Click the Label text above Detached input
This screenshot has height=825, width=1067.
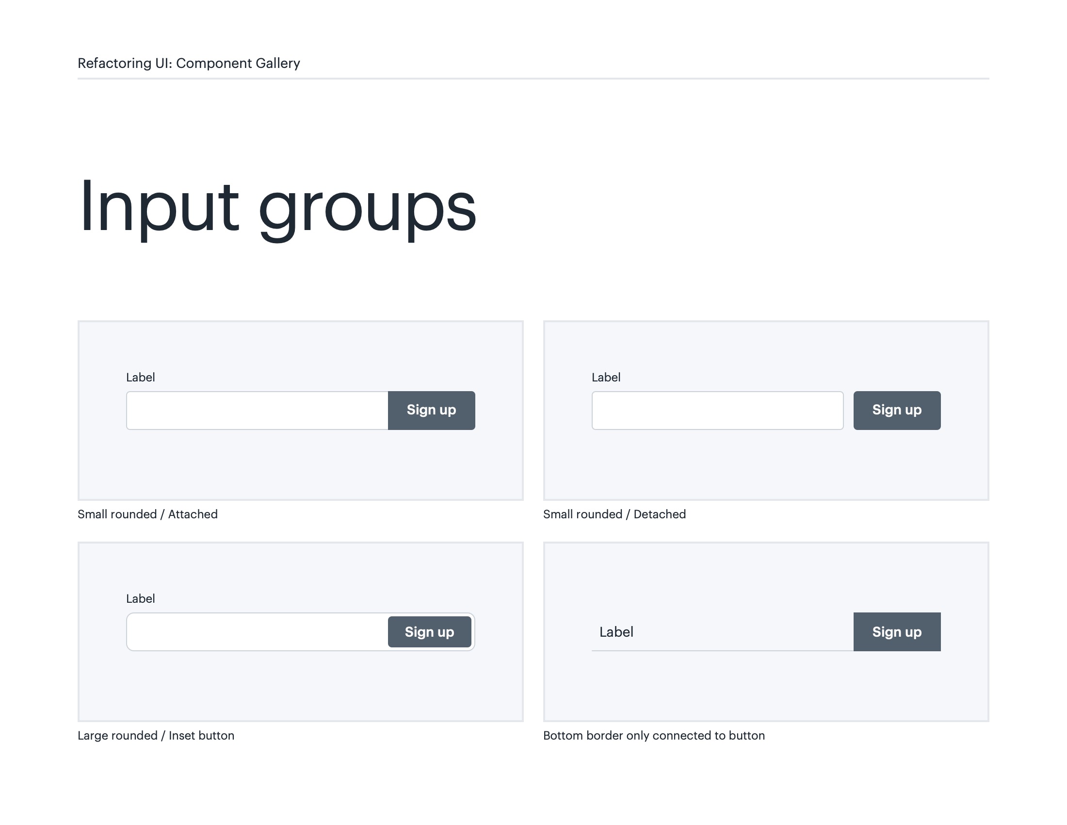coord(606,377)
